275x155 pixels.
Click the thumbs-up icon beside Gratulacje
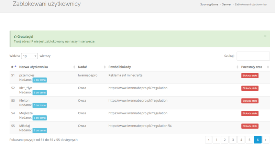point(15,36)
